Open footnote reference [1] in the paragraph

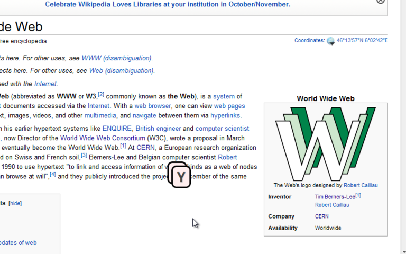point(123,146)
